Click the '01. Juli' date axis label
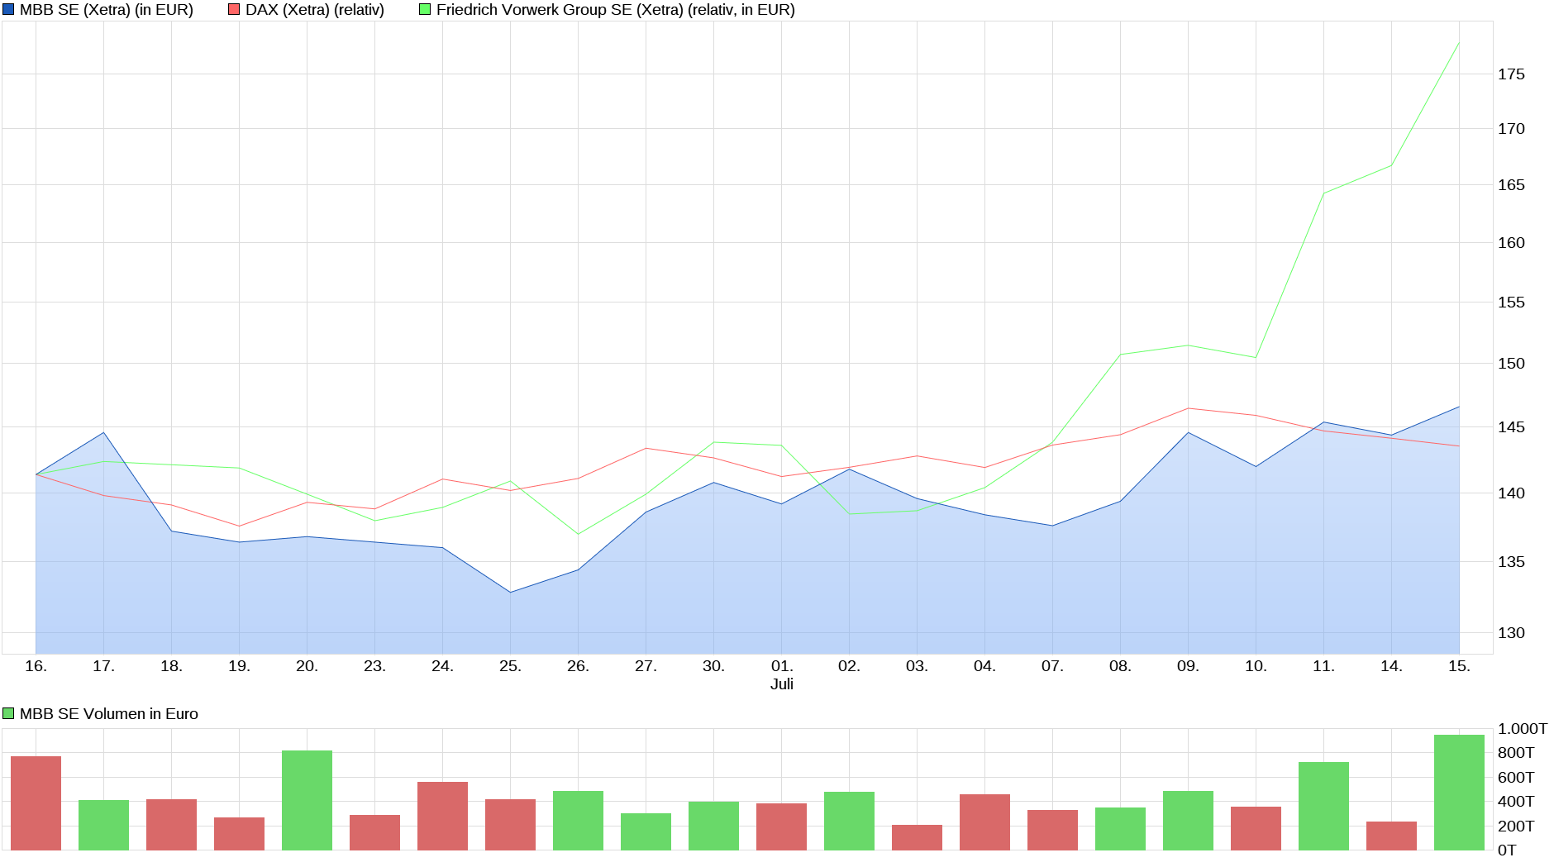This screenshot has width=1554, height=867. (x=781, y=674)
